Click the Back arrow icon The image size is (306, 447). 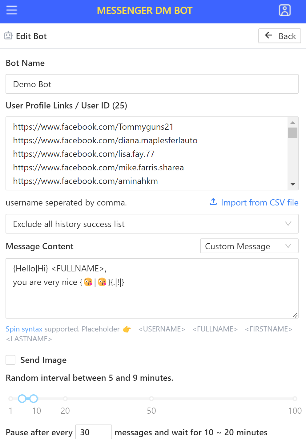268,35
